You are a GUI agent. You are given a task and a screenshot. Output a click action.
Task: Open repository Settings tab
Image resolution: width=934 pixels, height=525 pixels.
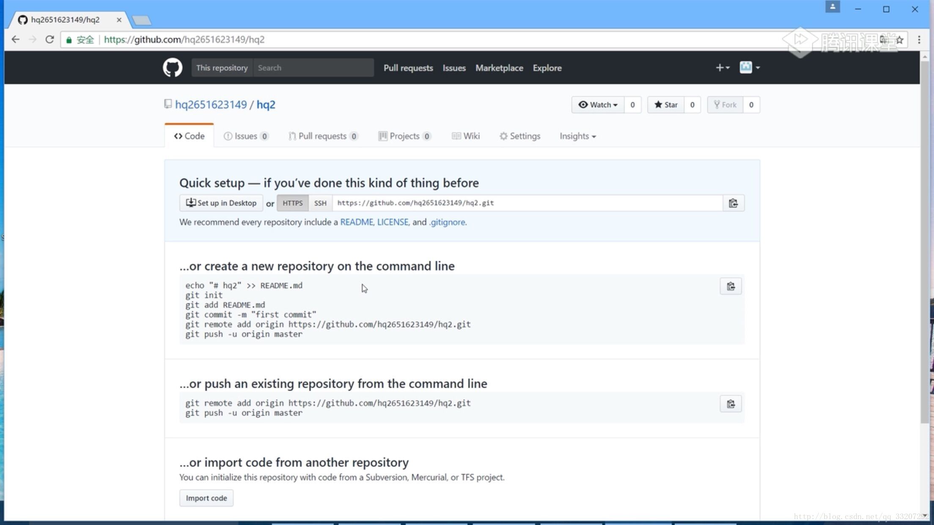(x=520, y=136)
